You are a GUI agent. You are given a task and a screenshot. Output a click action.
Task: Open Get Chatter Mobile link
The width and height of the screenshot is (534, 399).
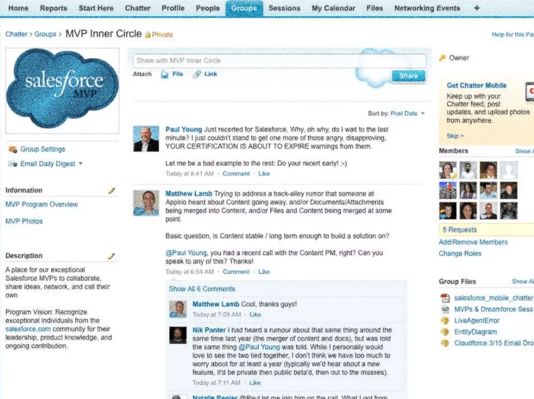click(x=477, y=85)
